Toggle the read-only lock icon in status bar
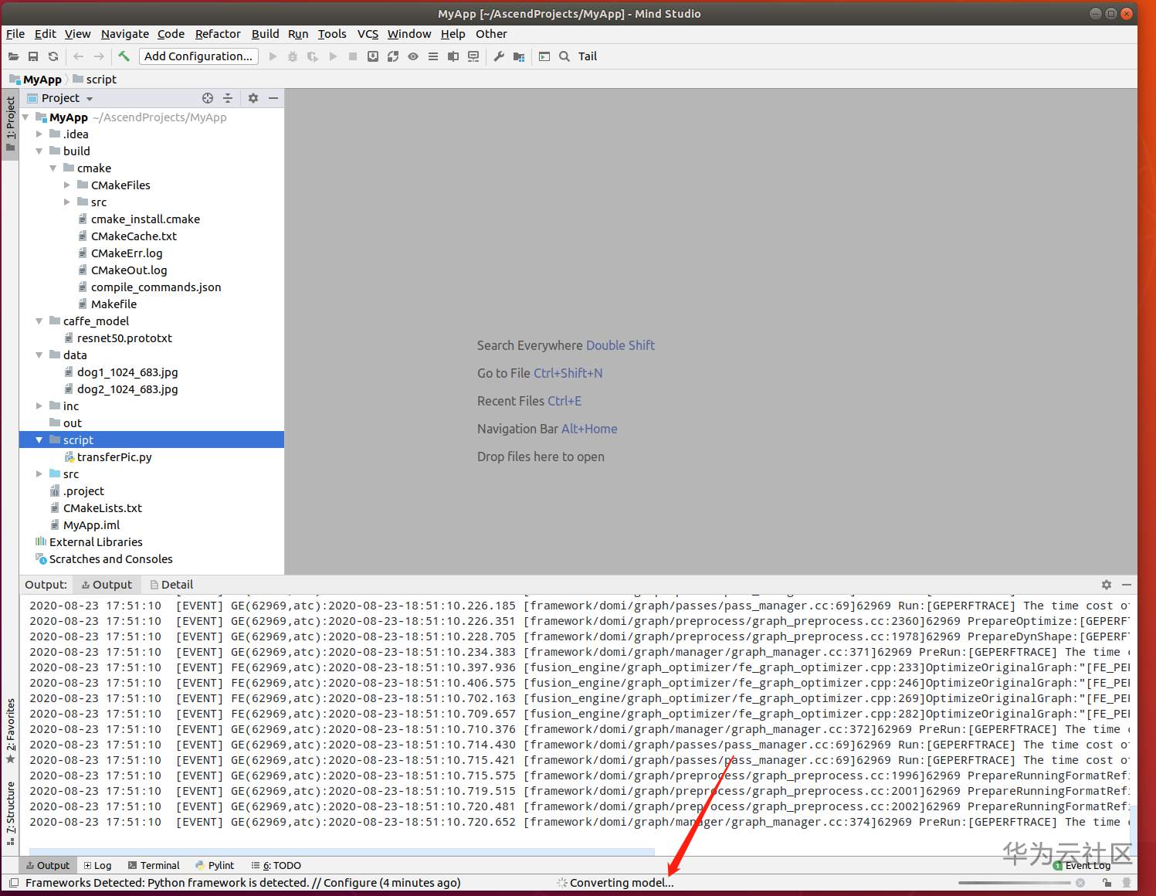 tap(1107, 883)
